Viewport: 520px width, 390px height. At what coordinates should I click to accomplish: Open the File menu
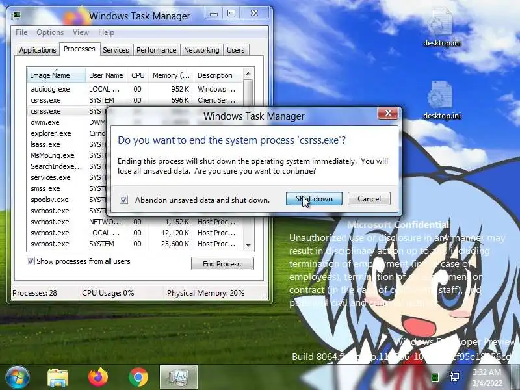(21, 32)
